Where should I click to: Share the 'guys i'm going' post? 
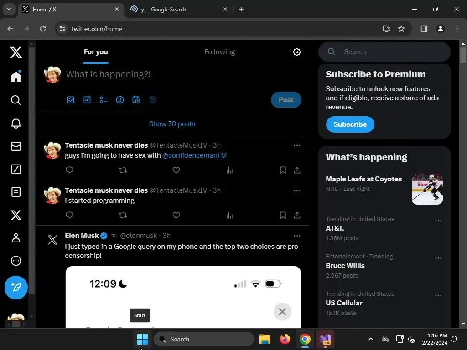(297, 170)
